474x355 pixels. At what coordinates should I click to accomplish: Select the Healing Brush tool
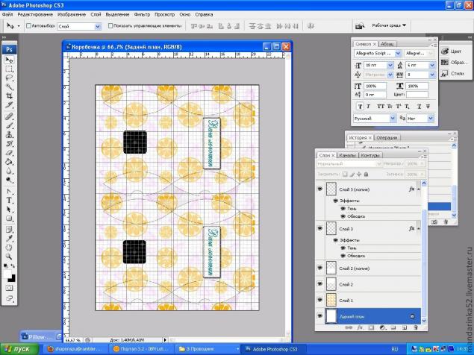(10, 116)
